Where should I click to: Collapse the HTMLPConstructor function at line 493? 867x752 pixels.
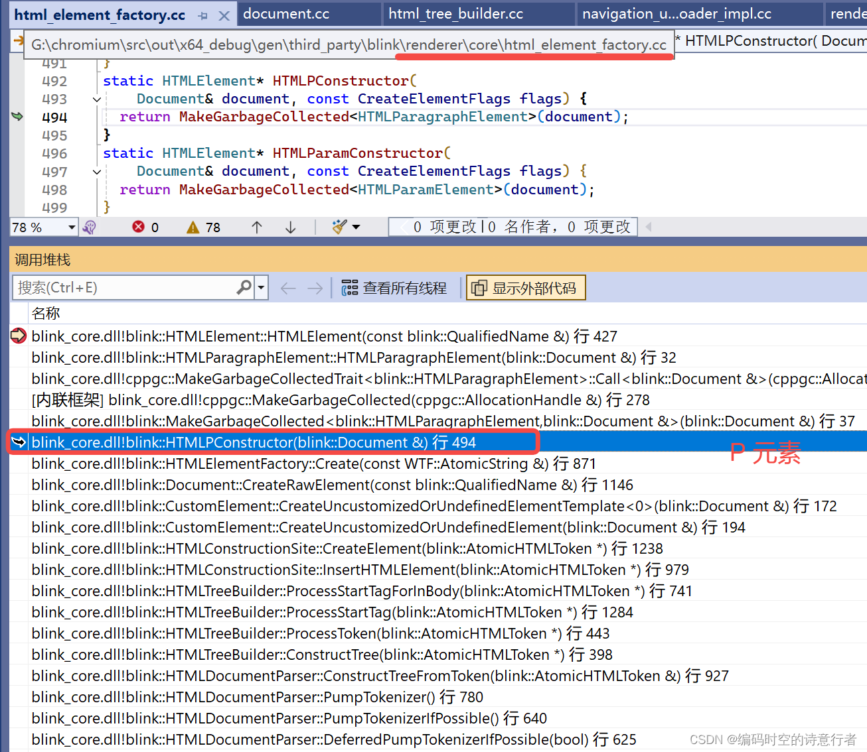[x=97, y=99]
